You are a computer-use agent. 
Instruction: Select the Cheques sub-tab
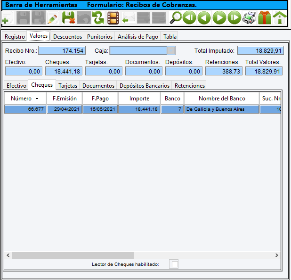coord(42,85)
